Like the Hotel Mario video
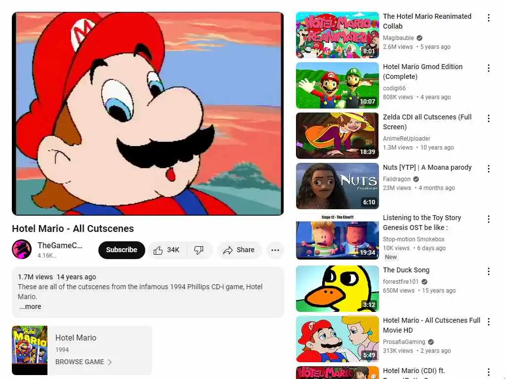Screen dimensions: 506x379 click(167, 250)
